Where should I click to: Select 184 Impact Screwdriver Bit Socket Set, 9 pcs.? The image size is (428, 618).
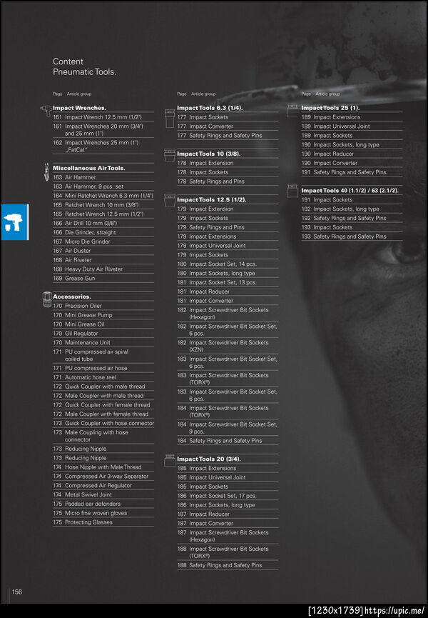[x=228, y=428]
